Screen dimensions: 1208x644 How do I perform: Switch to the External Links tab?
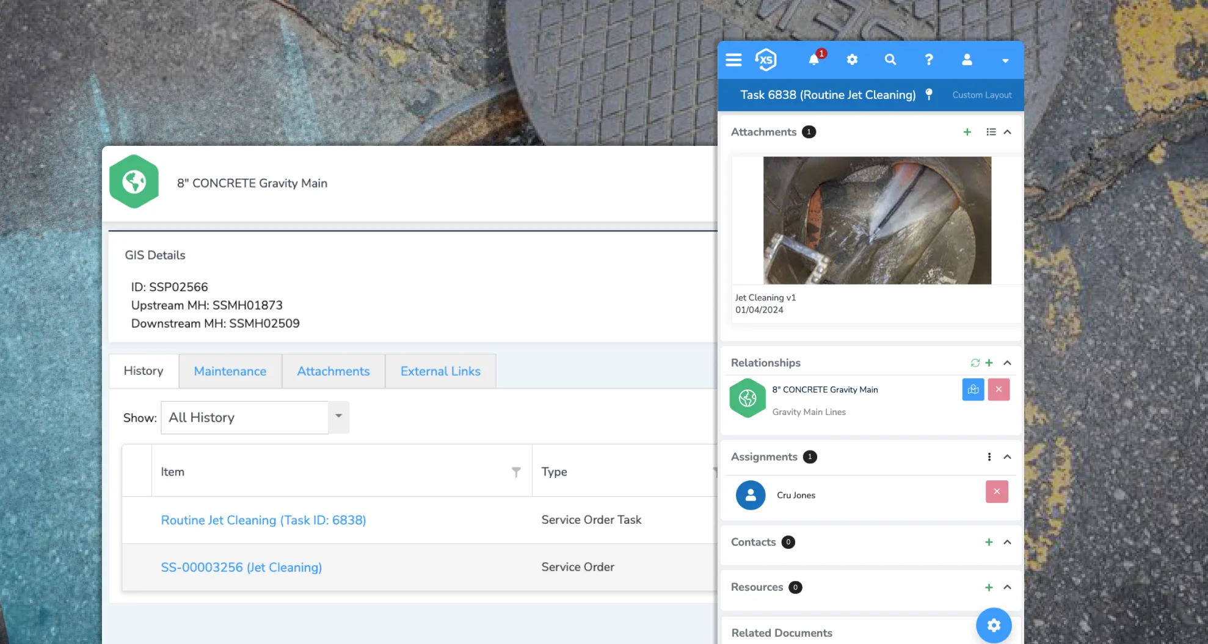[x=440, y=371]
